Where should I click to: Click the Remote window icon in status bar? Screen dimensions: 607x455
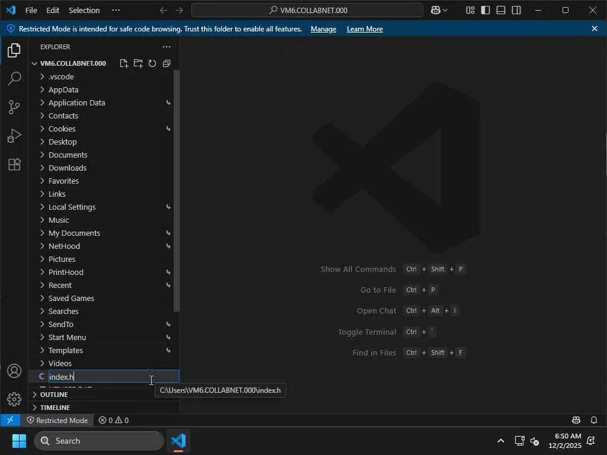(10, 420)
